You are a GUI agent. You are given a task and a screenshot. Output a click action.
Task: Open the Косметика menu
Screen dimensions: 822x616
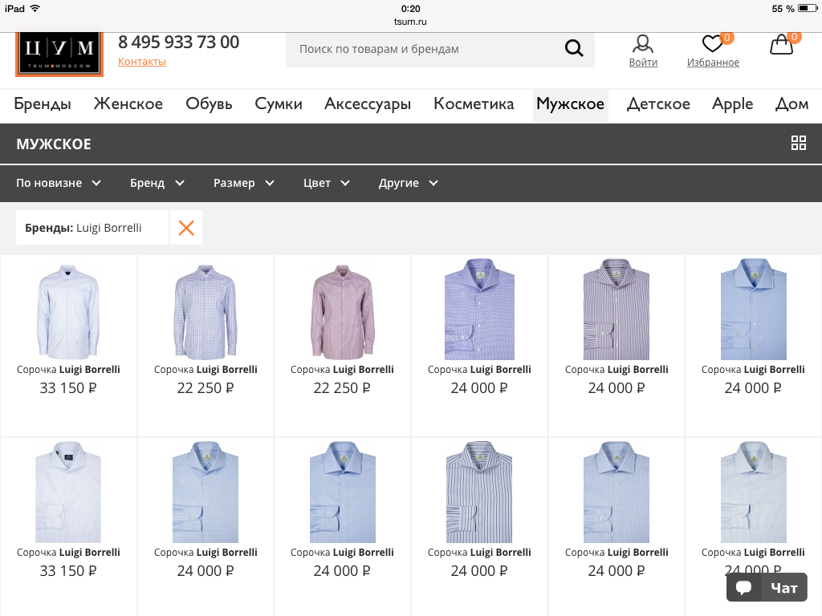pos(474,103)
